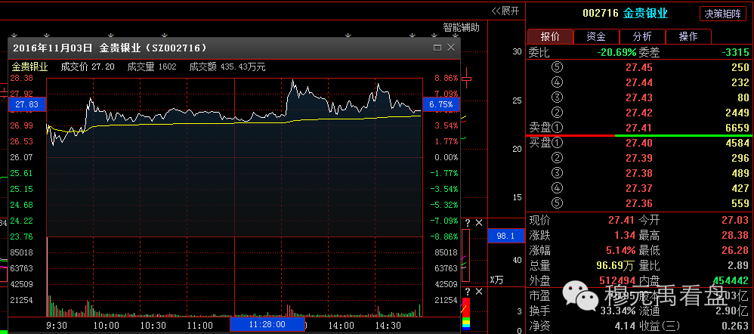This screenshot has width=754, height=334.
Task: Click 最高 value 28.38 in quote panel
Action: coord(735,235)
